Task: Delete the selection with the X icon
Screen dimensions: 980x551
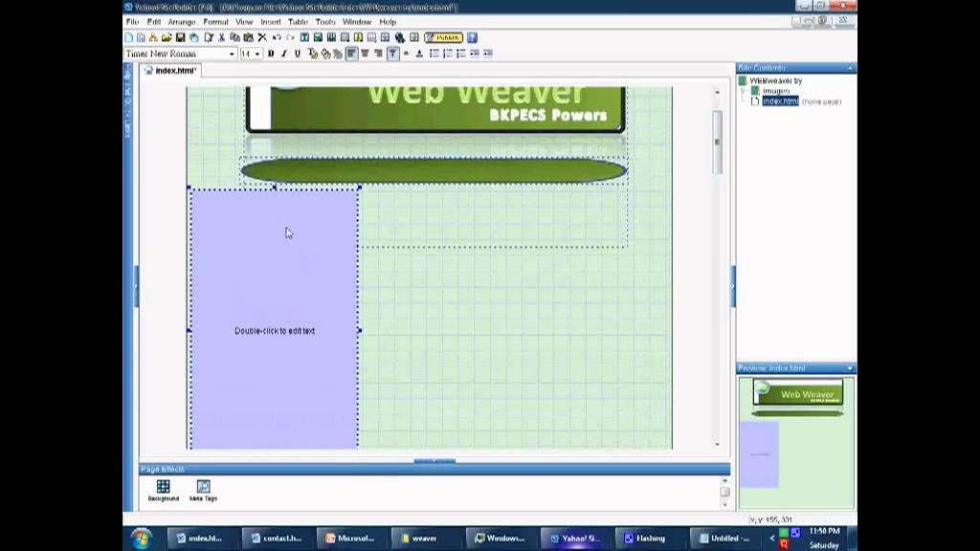Action: [262, 37]
